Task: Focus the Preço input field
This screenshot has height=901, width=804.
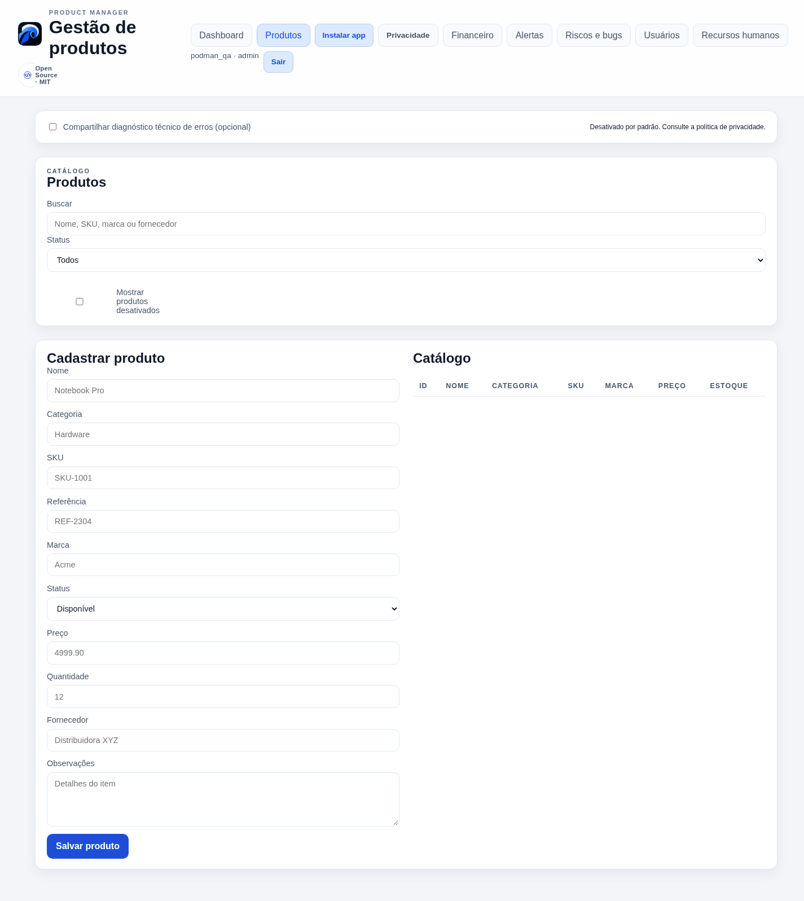Action: tap(223, 653)
